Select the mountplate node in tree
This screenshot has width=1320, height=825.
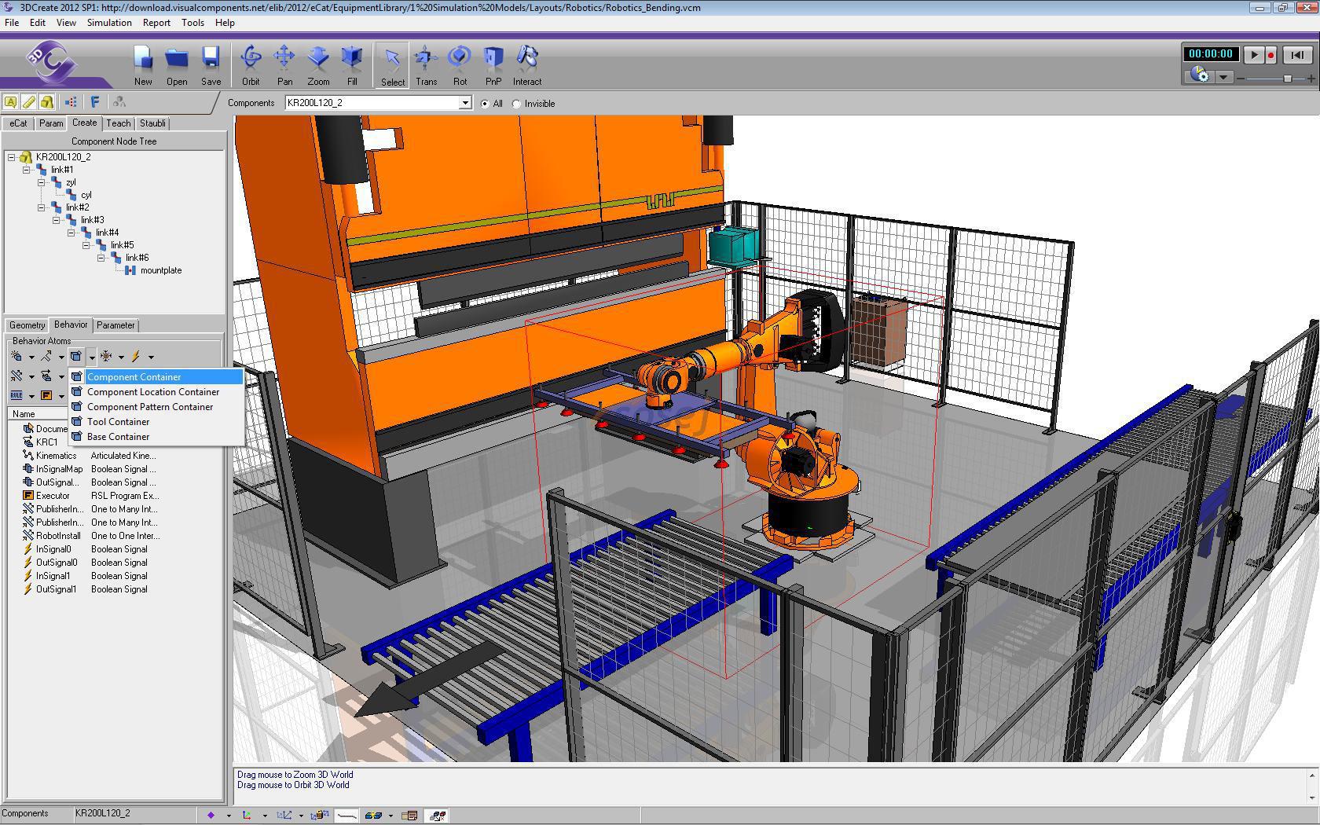(x=160, y=270)
